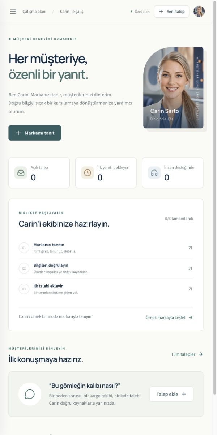Viewport: 217px width, 435px height.
Task: Click the "Bu gömleğin kalıbı nasıl?" quote
Action: pyautogui.click(x=85, y=386)
